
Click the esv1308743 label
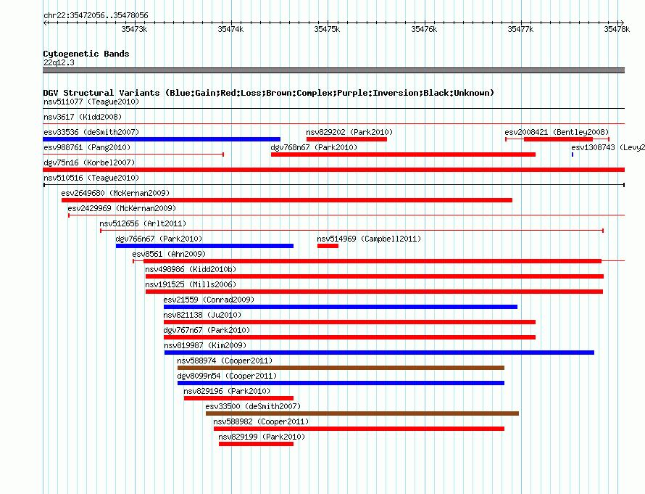[x=607, y=147]
